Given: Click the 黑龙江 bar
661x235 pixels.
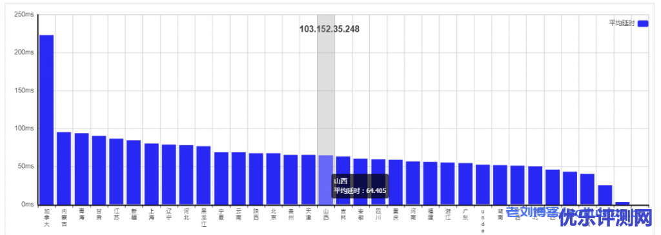Looking at the screenshot, I should click(x=203, y=176).
